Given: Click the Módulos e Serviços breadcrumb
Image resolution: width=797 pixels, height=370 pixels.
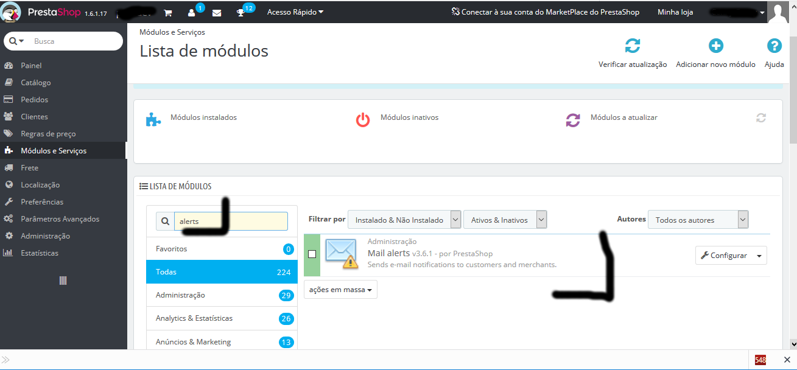Looking at the screenshot, I should click(x=172, y=32).
